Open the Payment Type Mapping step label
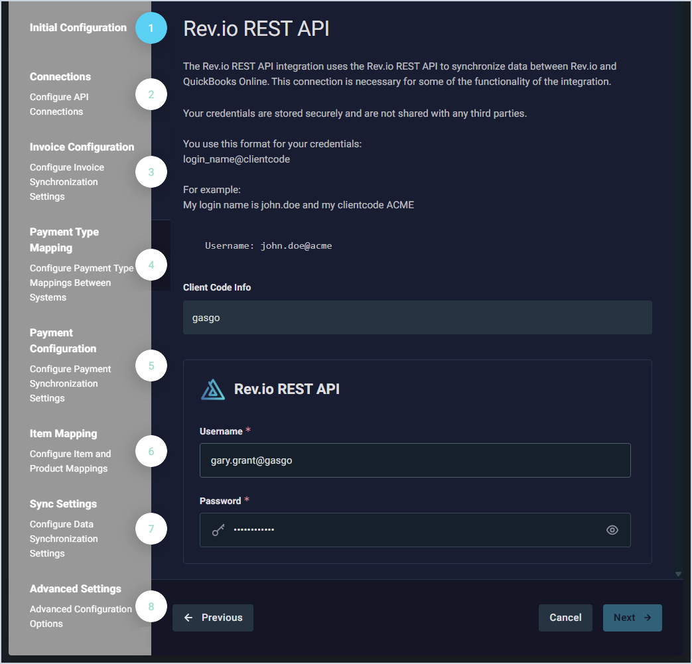Viewport: 692px width, 664px height. point(64,240)
